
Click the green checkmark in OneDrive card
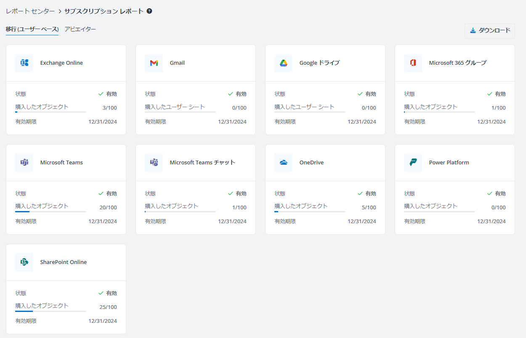pyautogui.click(x=360, y=193)
